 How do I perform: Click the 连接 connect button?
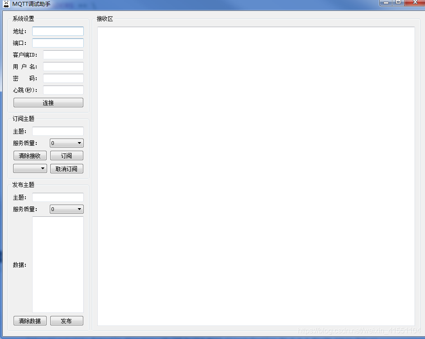pos(48,103)
